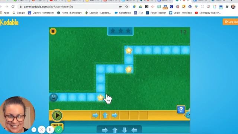Reload the page in the browser

coord(13,7)
